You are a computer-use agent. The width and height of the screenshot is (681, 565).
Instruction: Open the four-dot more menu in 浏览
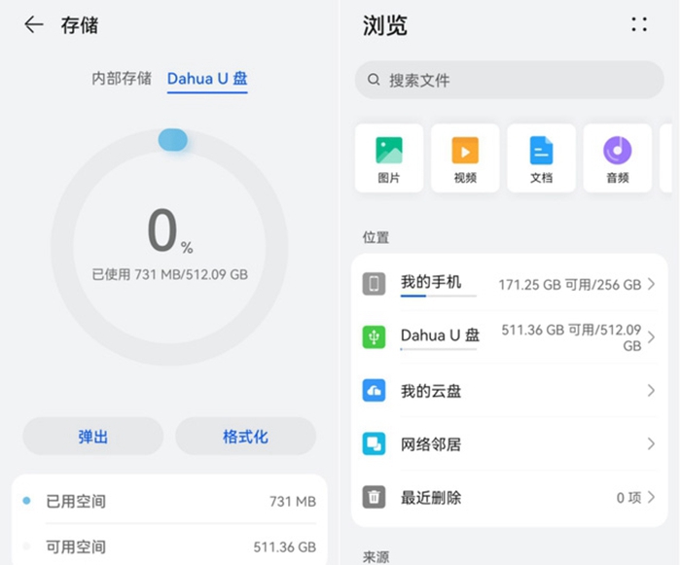[639, 24]
